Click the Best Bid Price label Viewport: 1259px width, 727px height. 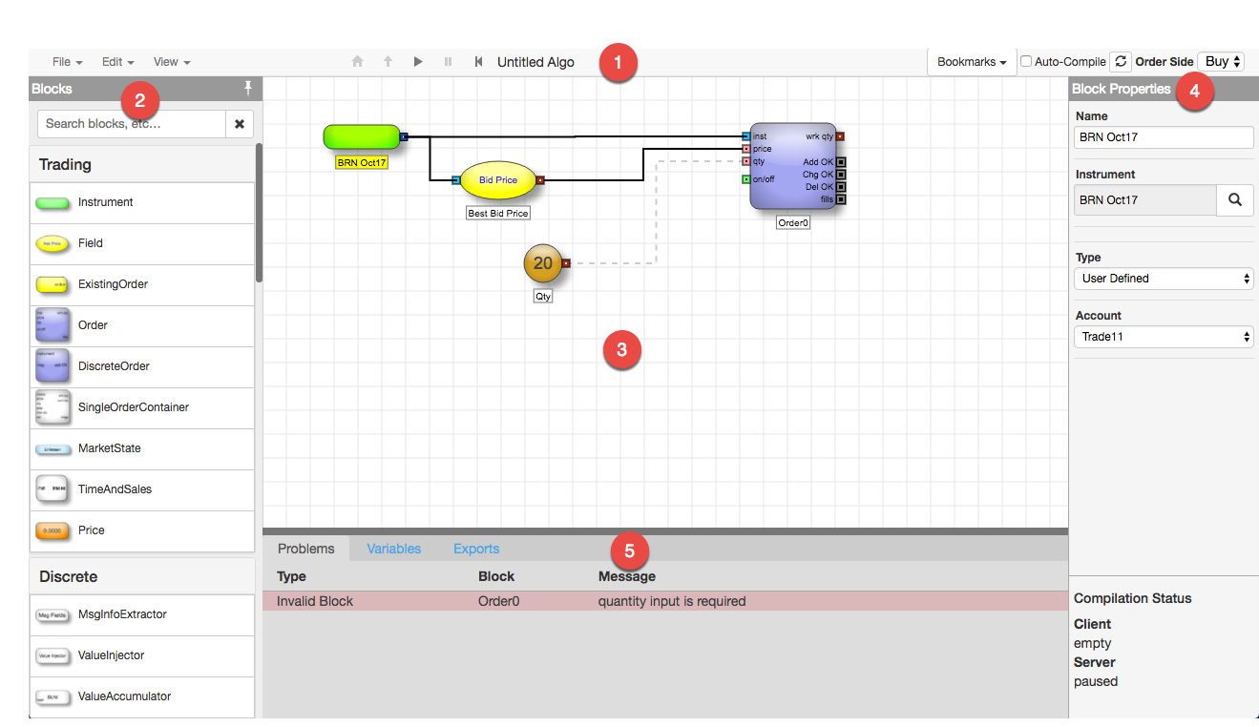coord(498,213)
